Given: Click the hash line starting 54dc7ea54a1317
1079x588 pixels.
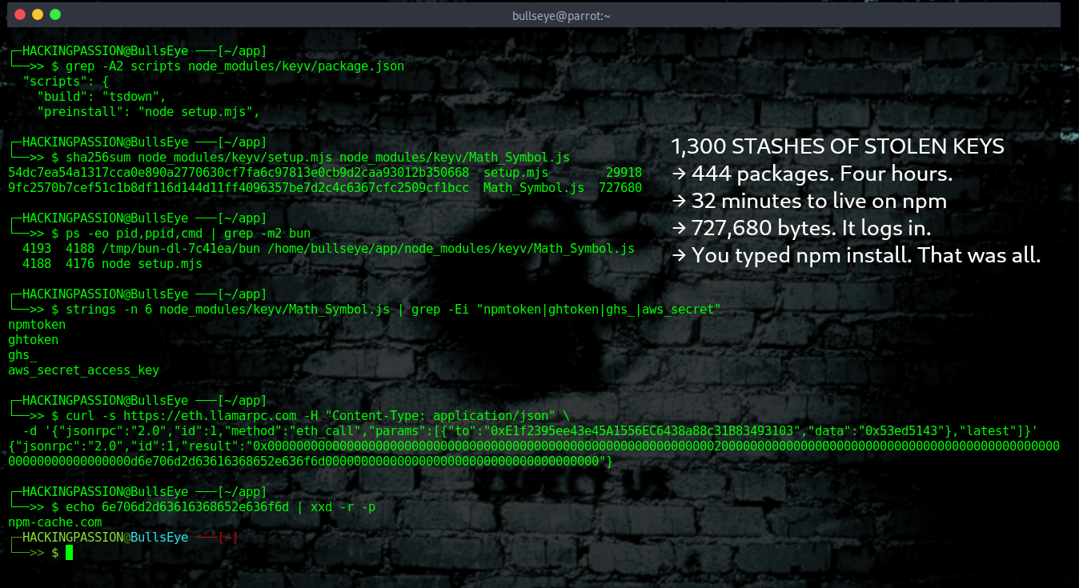Looking at the screenshot, I should [x=325, y=172].
